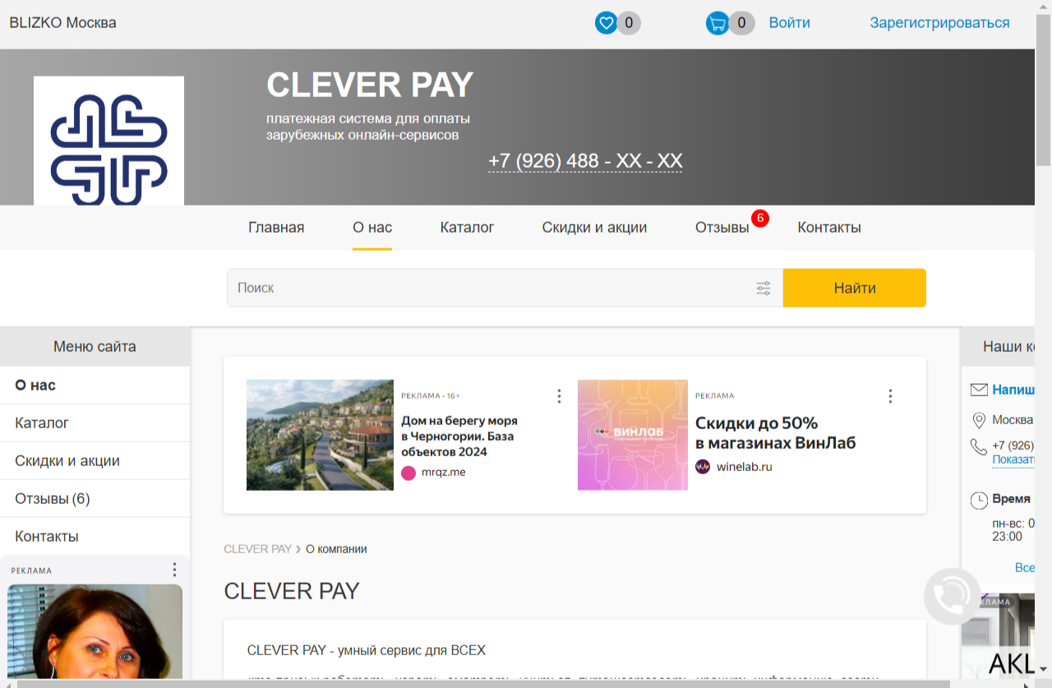Go to the Отзывы tab

[x=722, y=228]
